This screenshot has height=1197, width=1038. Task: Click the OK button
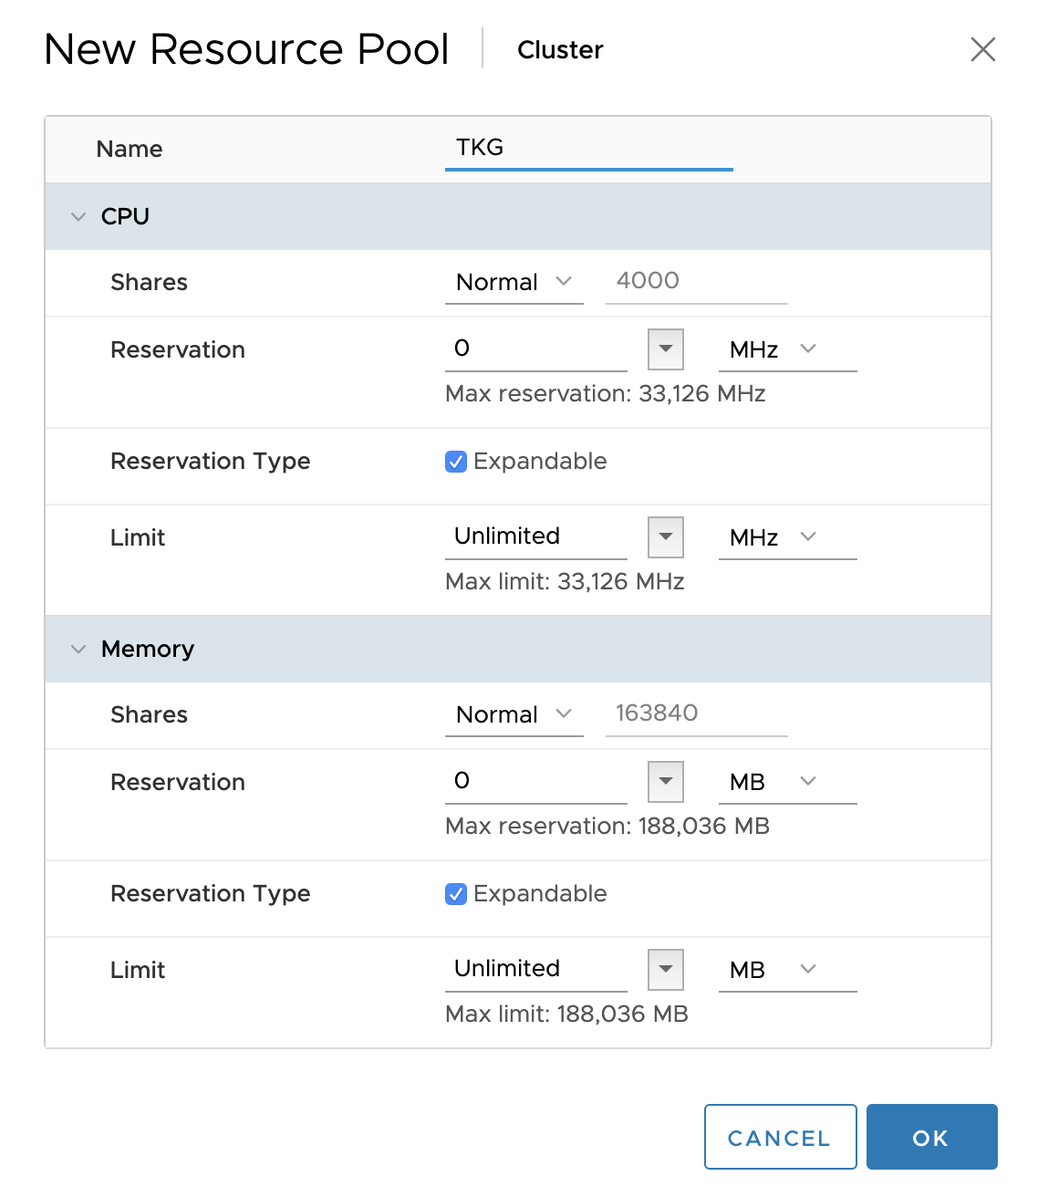pos(931,1137)
